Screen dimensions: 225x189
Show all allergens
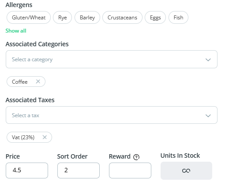point(16,31)
